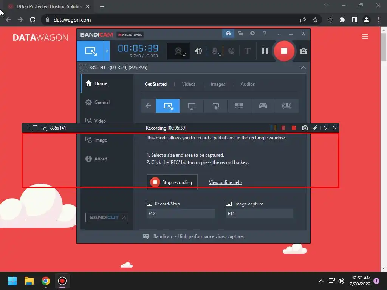Select fullscreen recording mode icon
387x290 pixels.
click(192, 106)
